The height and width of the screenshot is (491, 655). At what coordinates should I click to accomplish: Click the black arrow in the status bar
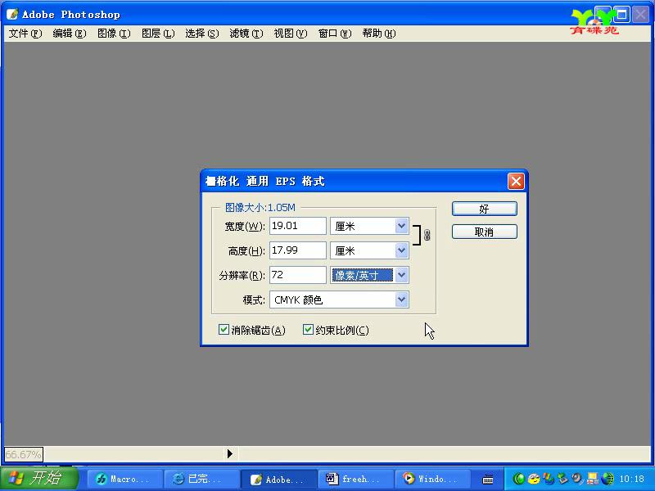tap(230, 453)
